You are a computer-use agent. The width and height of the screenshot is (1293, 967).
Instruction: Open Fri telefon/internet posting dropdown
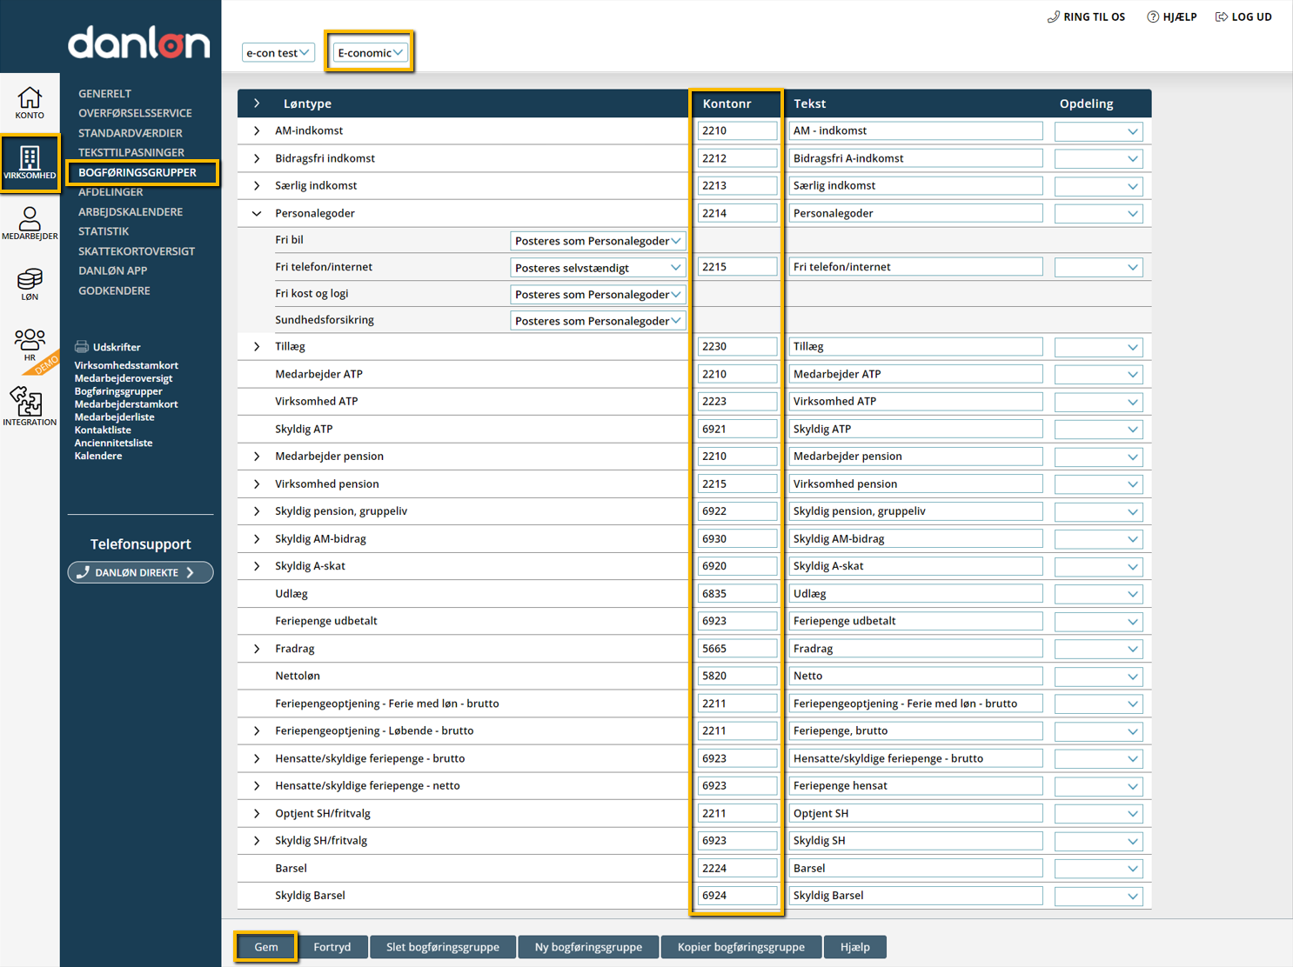(597, 268)
